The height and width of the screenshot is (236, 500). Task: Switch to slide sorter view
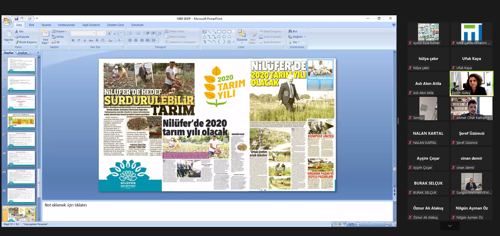[340, 224]
